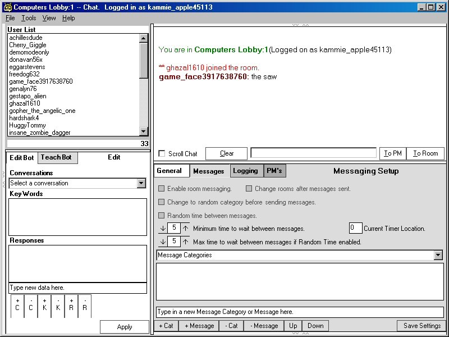449x337 pixels.
Task: Open the View menu
Action: 49,18
